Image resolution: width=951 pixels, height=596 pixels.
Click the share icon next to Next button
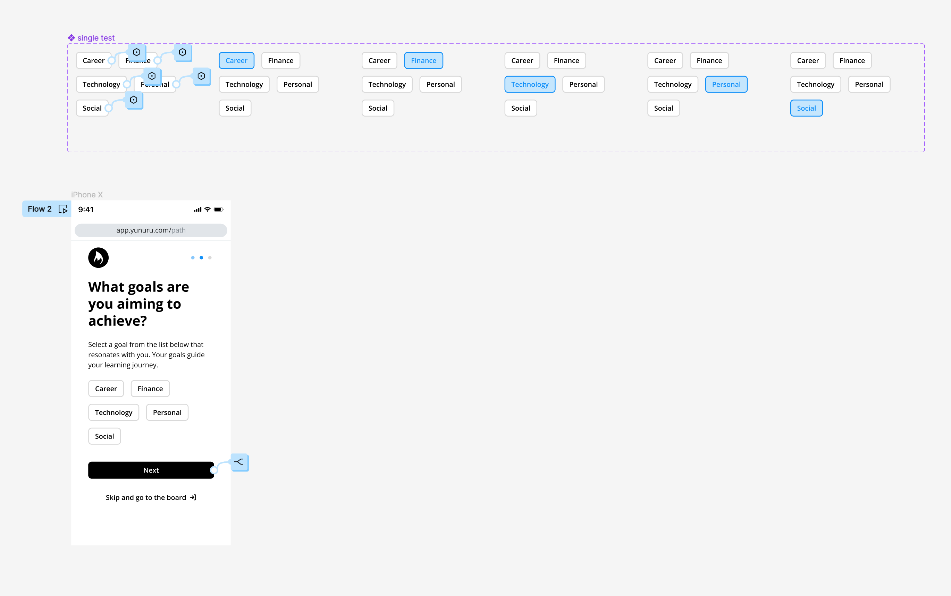[x=239, y=461]
